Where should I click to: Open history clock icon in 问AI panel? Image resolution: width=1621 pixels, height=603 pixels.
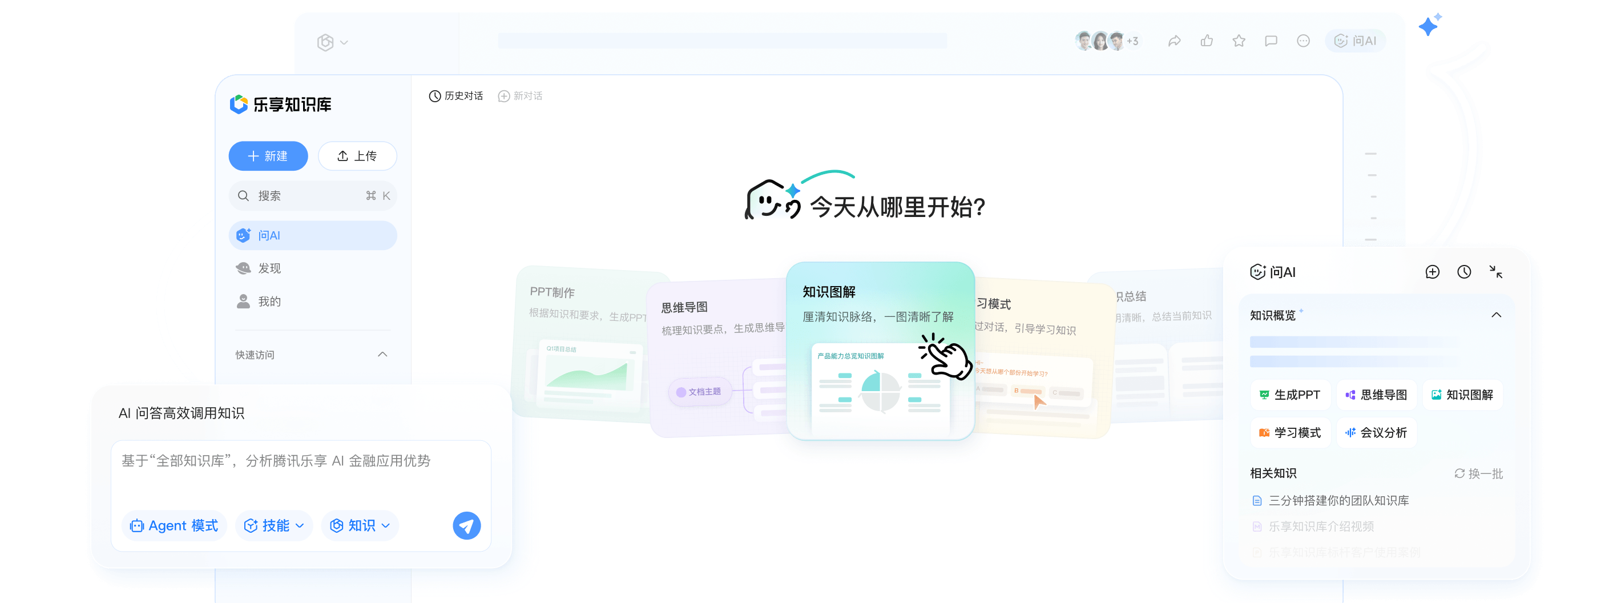tap(1464, 272)
